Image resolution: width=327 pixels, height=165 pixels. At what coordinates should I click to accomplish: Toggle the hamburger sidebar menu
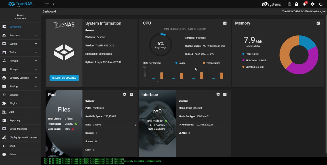[47, 4]
